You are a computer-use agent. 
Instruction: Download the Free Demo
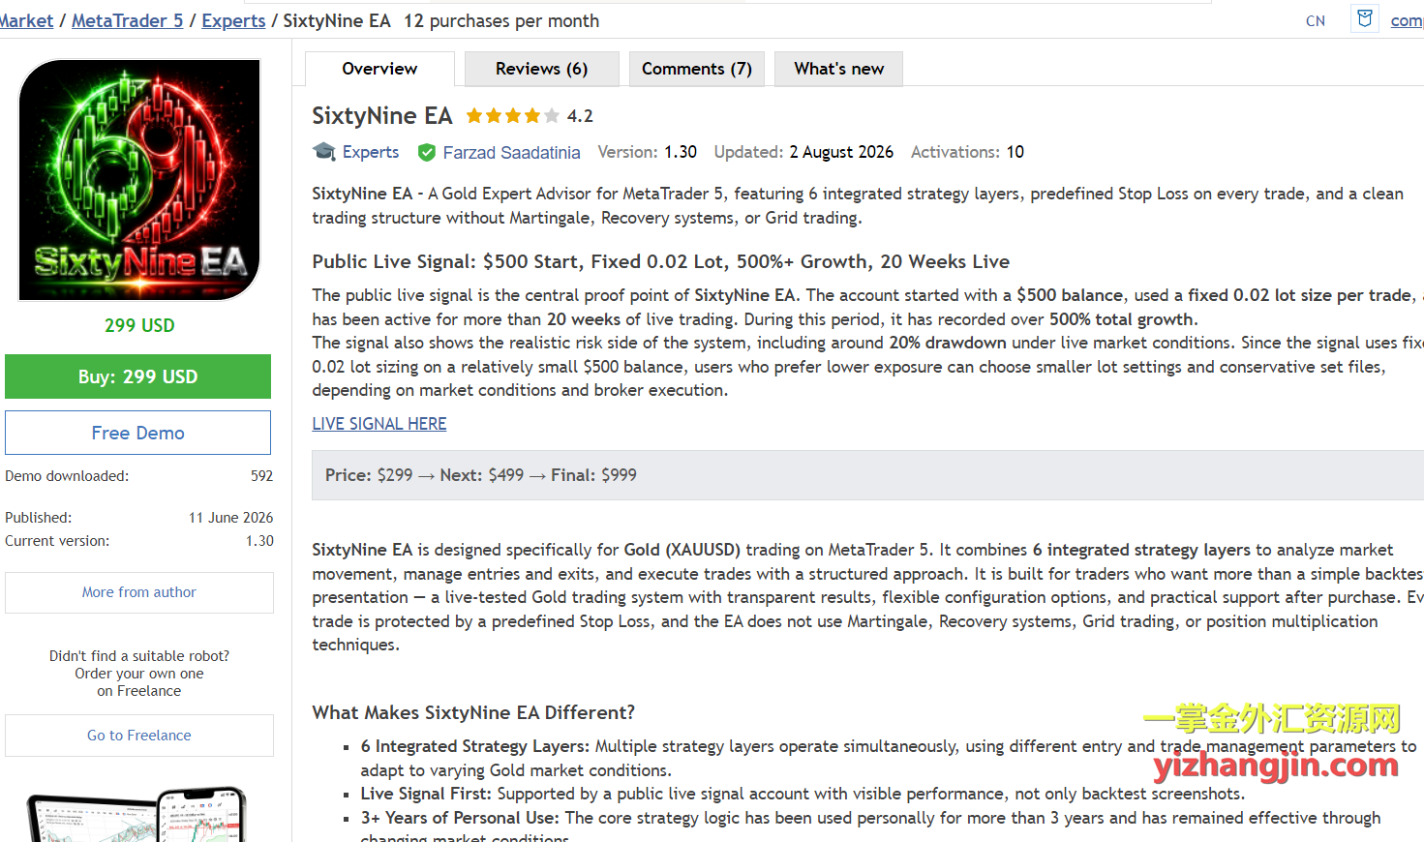[x=137, y=433]
